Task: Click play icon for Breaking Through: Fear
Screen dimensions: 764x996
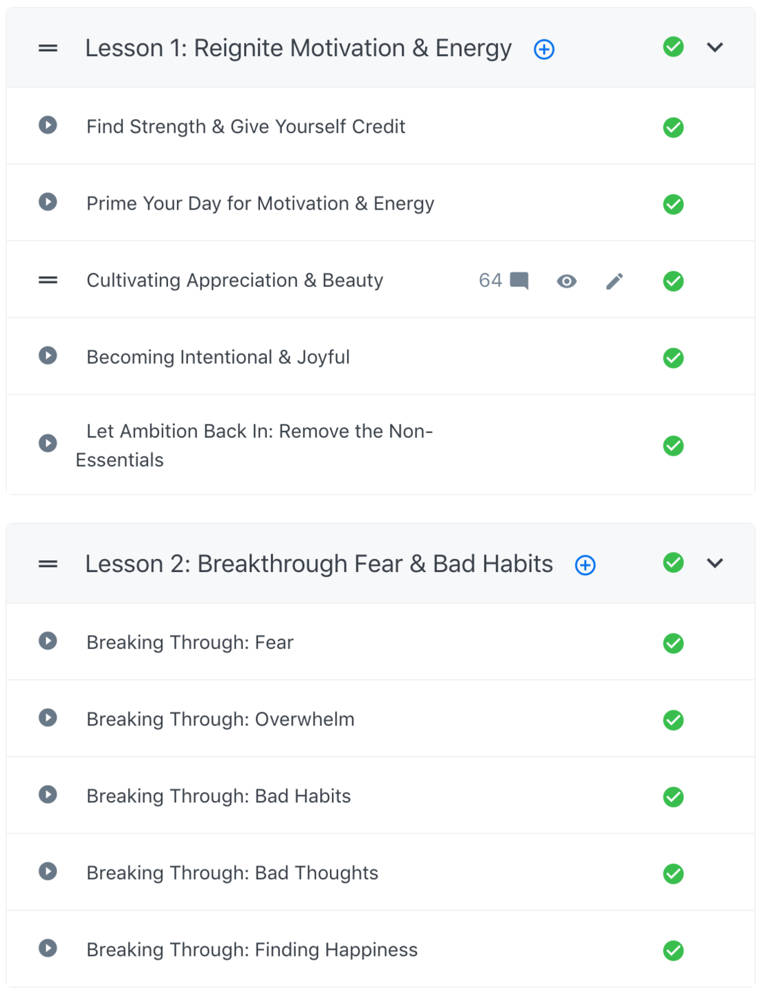Action: pyautogui.click(x=48, y=641)
